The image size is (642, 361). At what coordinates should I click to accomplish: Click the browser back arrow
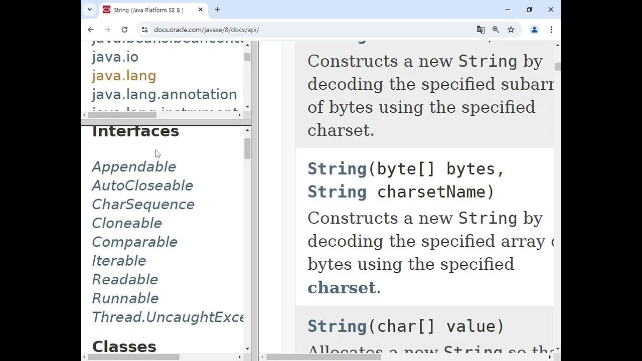click(x=90, y=30)
